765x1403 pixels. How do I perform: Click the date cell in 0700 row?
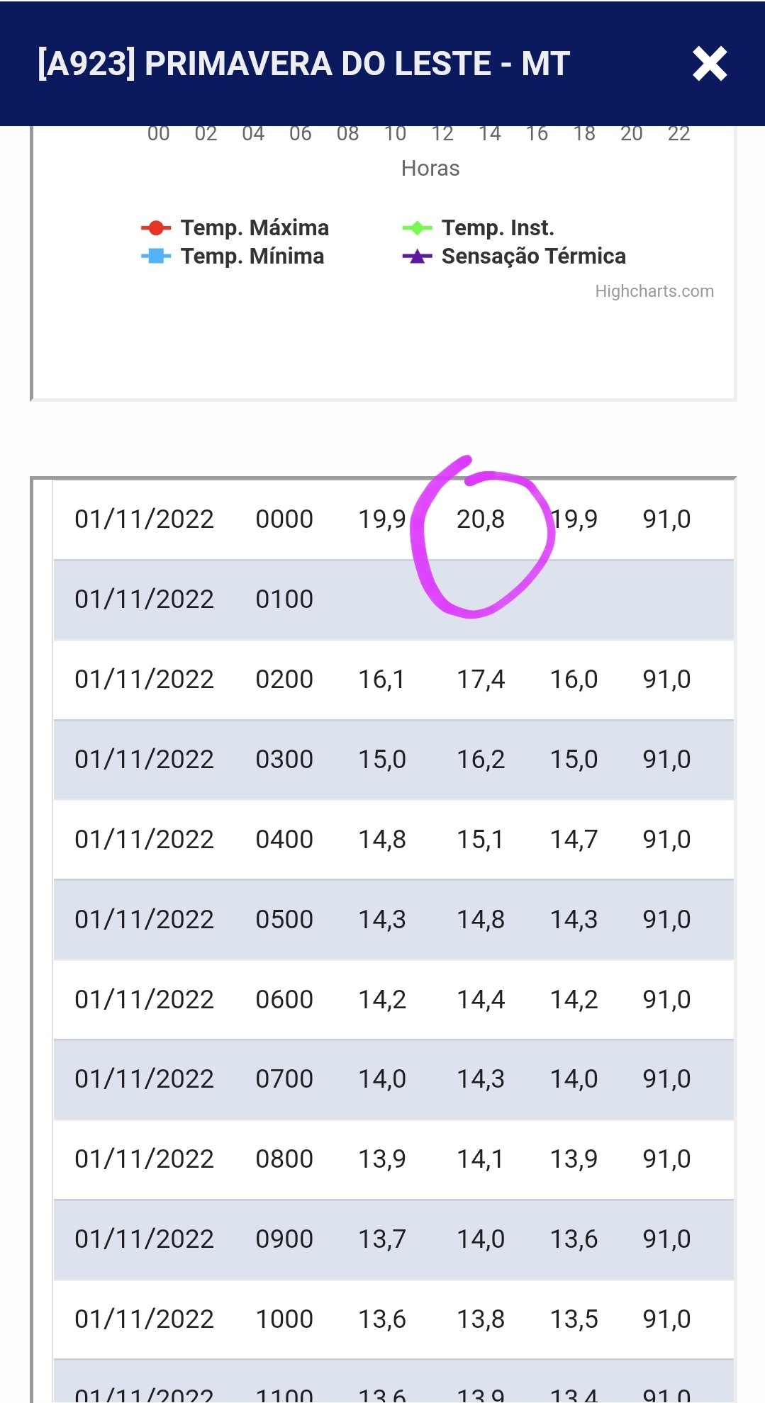[144, 1079]
